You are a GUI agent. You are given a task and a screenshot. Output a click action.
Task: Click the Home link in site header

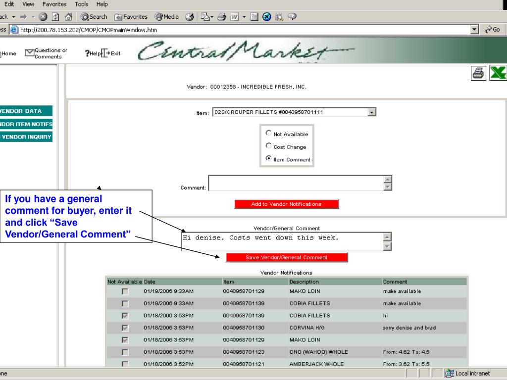(x=8, y=53)
